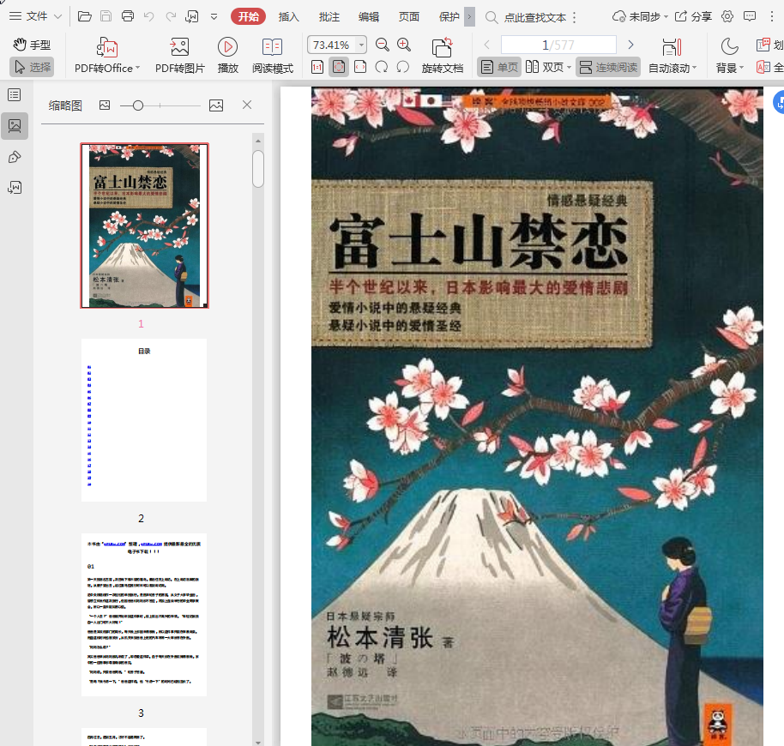Toggle 单页 single page view
The height and width of the screenshot is (746, 784).
(x=499, y=67)
